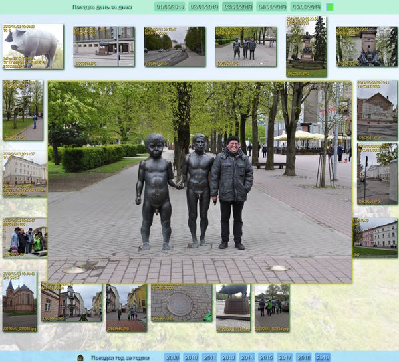The height and width of the screenshot is (362, 399).
Task: Click the large enlarged statue photo
Action: 200,182
